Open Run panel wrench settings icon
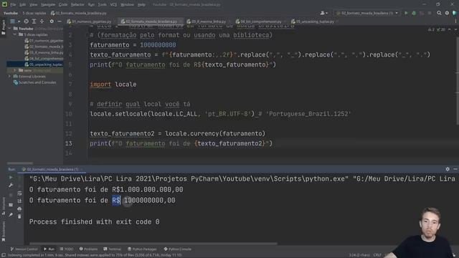Image resolution: width=459 pixels, height=258 pixels. tap(11, 185)
